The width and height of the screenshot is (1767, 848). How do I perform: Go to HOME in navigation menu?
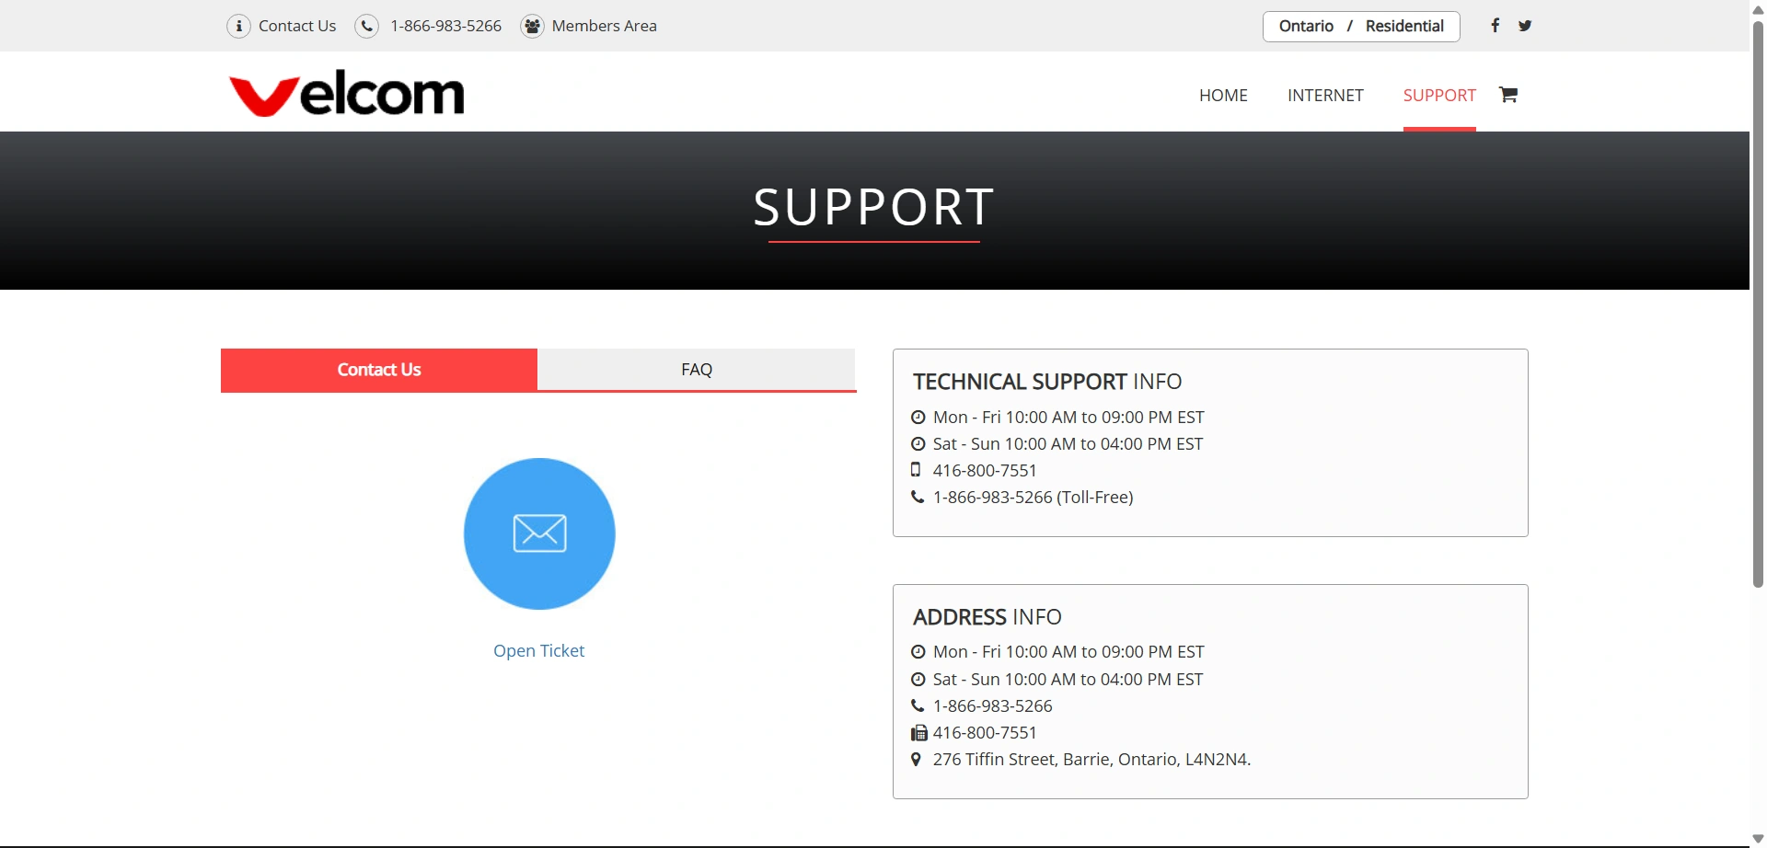[x=1223, y=96]
